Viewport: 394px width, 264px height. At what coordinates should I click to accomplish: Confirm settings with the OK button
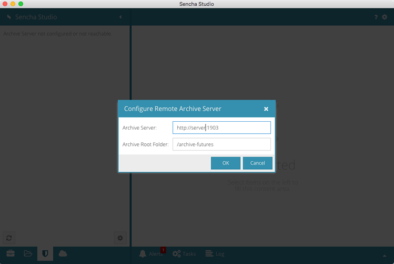click(225, 163)
